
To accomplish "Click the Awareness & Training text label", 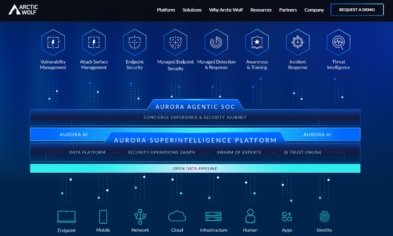I will (x=257, y=65).
